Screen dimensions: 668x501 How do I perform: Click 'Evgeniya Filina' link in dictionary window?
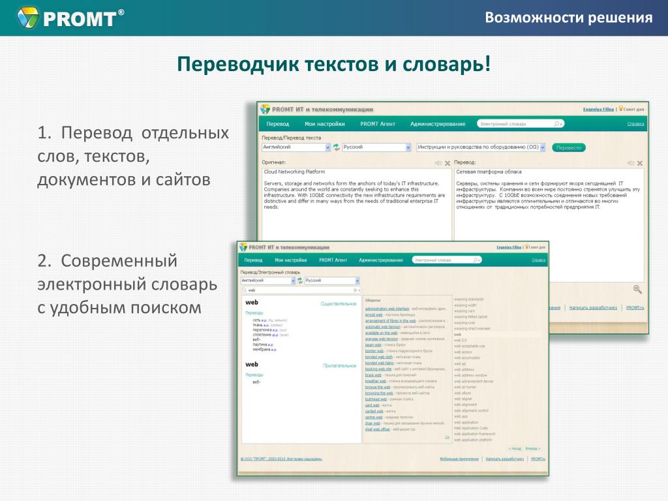[509, 247]
